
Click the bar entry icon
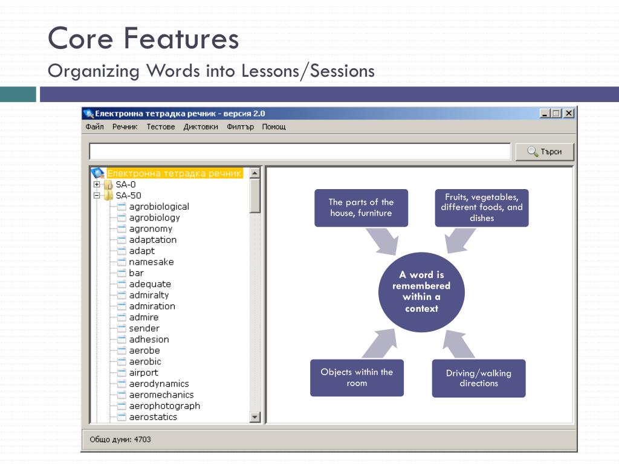pyautogui.click(x=122, y=272)
